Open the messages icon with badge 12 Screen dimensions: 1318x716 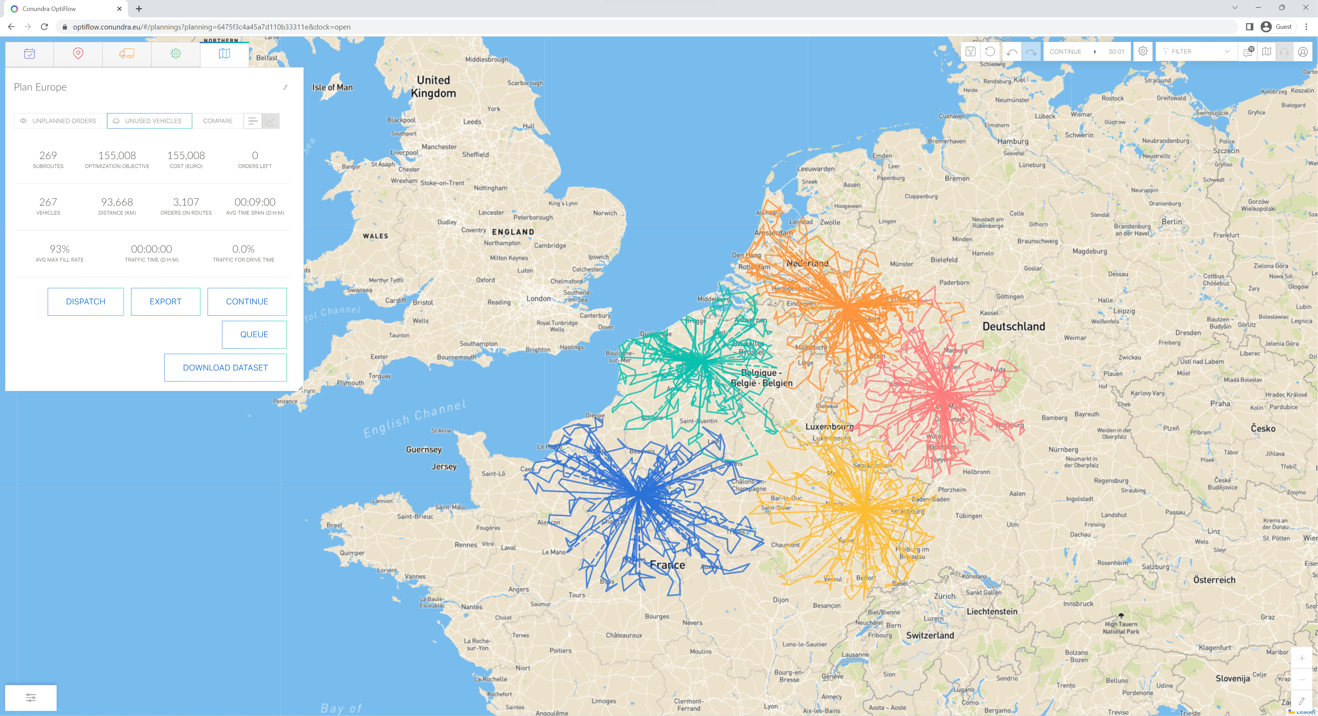coord(1247,52)
